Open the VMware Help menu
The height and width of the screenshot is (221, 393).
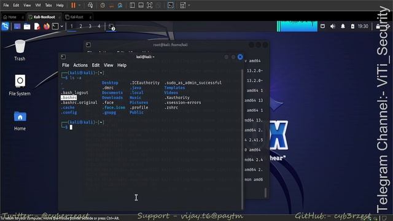coord(60,6)
